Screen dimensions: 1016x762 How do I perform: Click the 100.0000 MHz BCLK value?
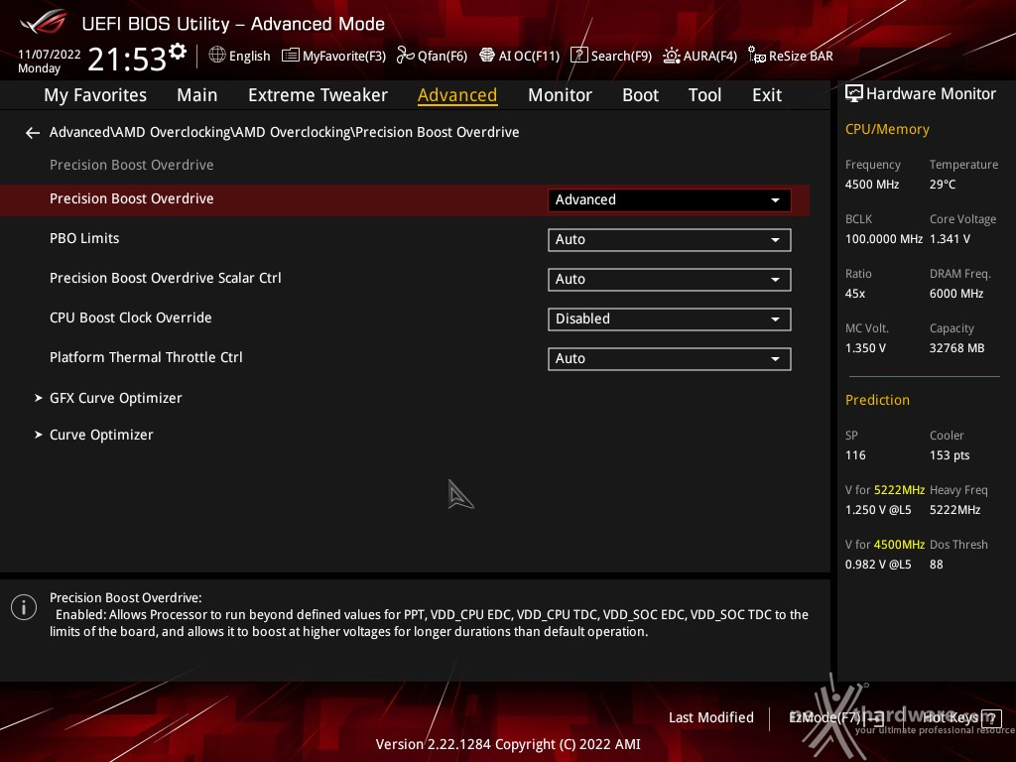[884, 239]
